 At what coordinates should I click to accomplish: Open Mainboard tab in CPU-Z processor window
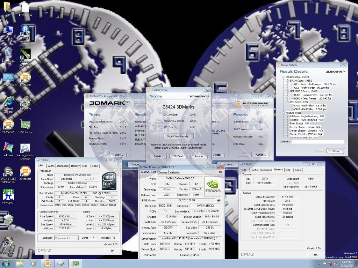tap(63, 166)
